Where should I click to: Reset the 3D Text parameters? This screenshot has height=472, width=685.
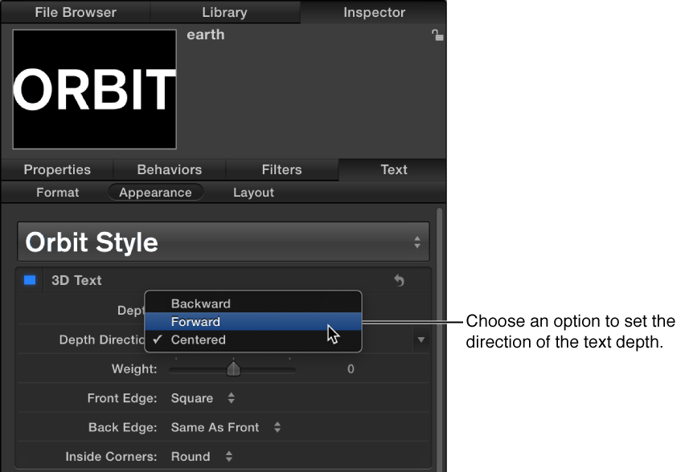pyautogui.click(x=400, y=280)
